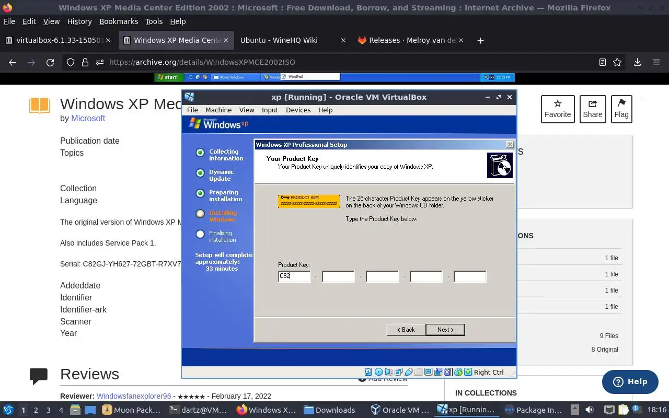Viewport: 669px width, 418px height.
Task: Click Back button in XP Setup
Action: (x=406, y=330)
